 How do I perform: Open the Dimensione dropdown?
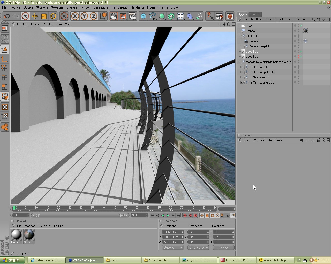[x=198, y=247]
